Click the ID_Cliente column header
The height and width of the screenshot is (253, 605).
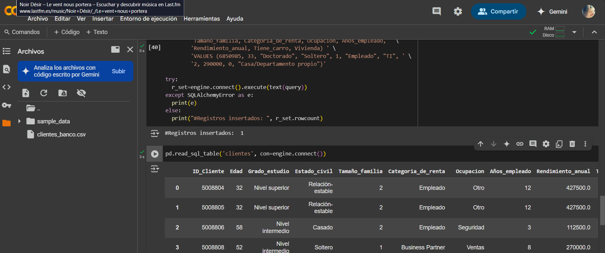pyautogui.click(x=208, y=171)
